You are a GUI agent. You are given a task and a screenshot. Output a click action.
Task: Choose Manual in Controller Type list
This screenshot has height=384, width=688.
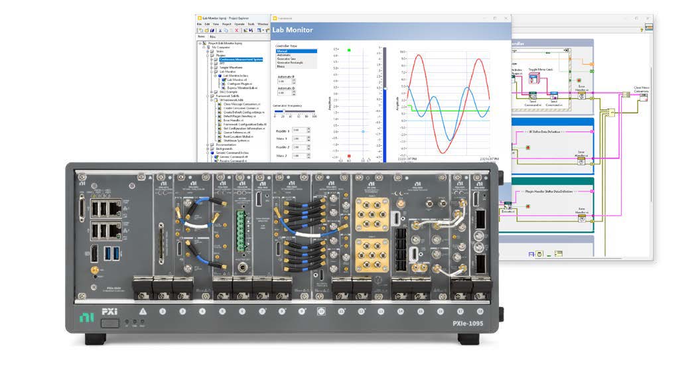point(296,51)
